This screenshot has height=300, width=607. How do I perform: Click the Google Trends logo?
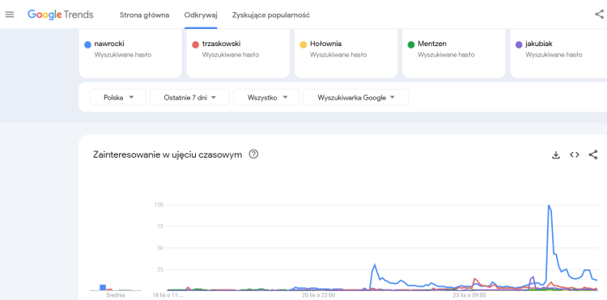tap(61, 15)
